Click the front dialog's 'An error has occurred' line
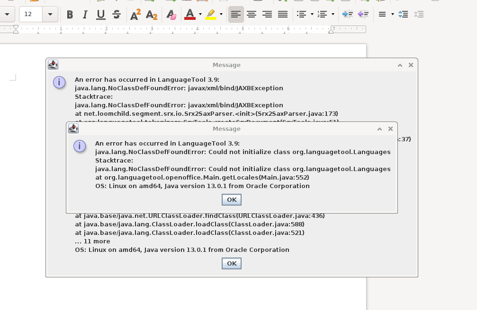The width and height of the screenshot is (477, 310). click(x=167, y=144)
